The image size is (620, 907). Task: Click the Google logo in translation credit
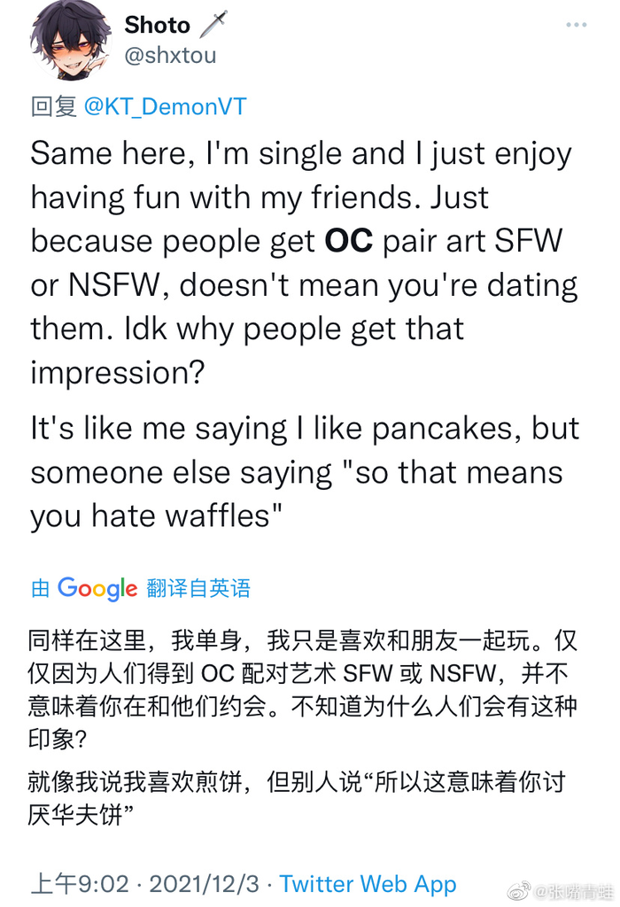click(97, 589)
